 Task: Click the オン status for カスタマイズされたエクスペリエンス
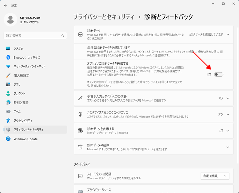(x=221, y=114)
